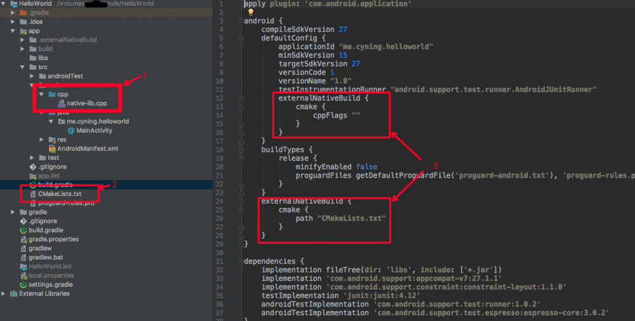Viewport: 635px width, 321px height.
Task: Click the app .gitignore file icon
Action: 33,167
